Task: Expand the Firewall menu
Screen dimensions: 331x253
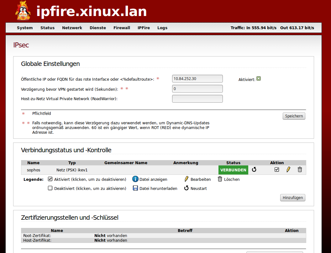Action: [x=122, y=28]
